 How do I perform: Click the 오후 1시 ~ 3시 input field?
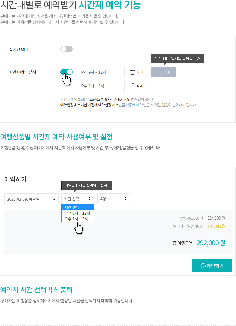tap(100, 86)
